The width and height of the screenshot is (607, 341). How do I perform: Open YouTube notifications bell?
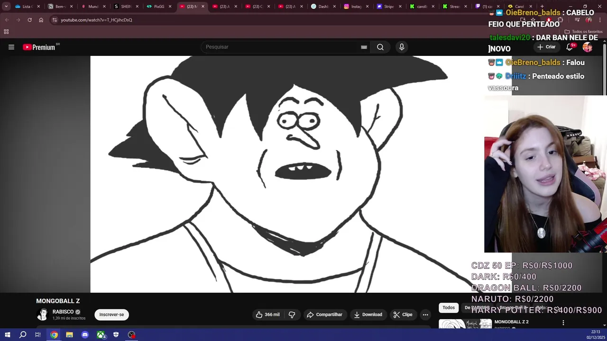tap(570, 47)
